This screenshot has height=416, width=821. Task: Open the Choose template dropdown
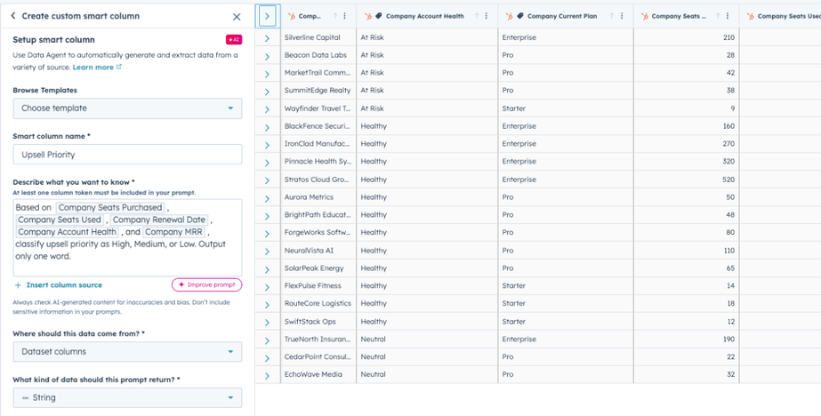pyautogui.click(x=127, y=108)
